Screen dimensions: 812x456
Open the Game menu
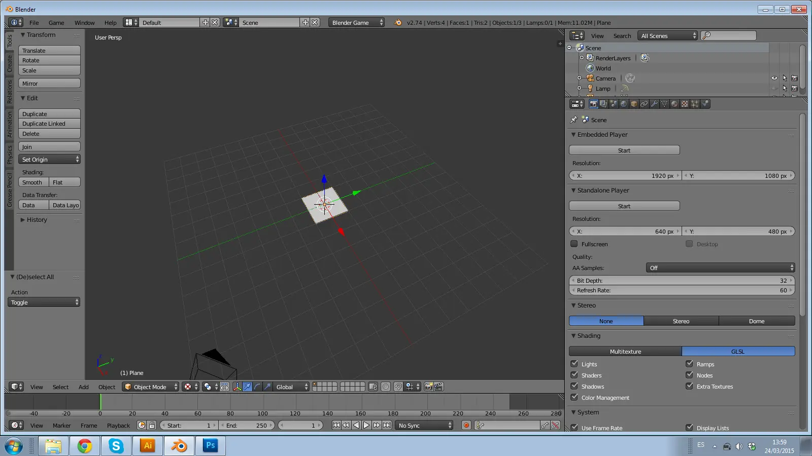coord(56,22)
